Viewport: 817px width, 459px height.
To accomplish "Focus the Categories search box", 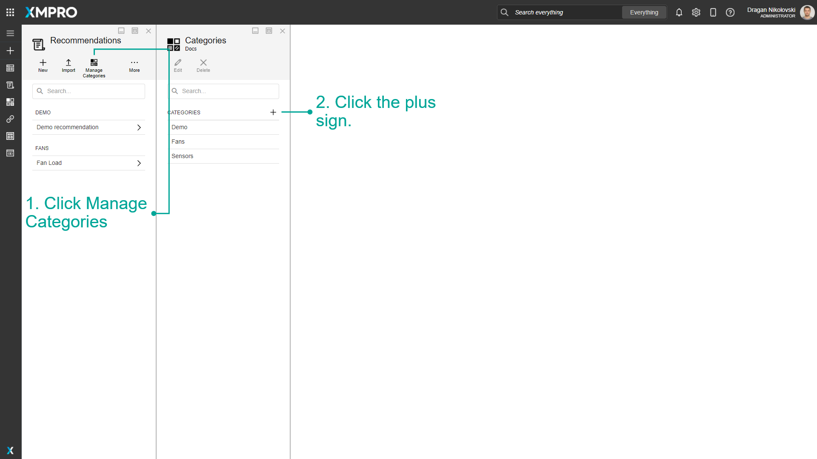I will pyautogui.click(x=224, y=91).
